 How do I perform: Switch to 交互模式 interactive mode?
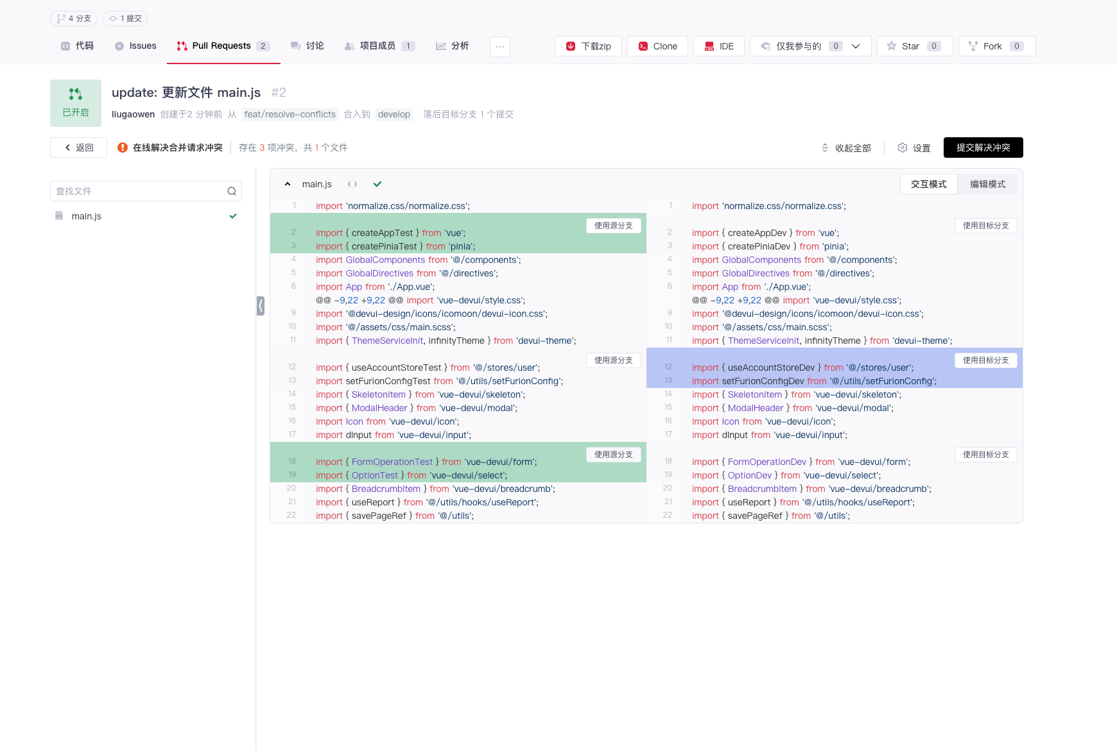click(928, 184)
